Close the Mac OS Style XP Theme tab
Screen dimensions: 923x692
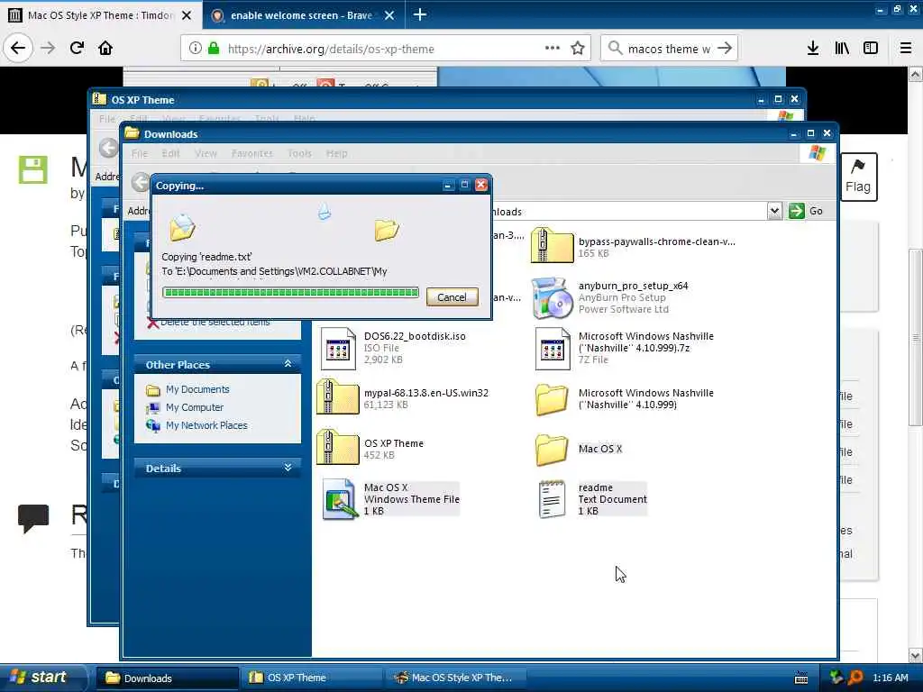[x=187, y=15]
